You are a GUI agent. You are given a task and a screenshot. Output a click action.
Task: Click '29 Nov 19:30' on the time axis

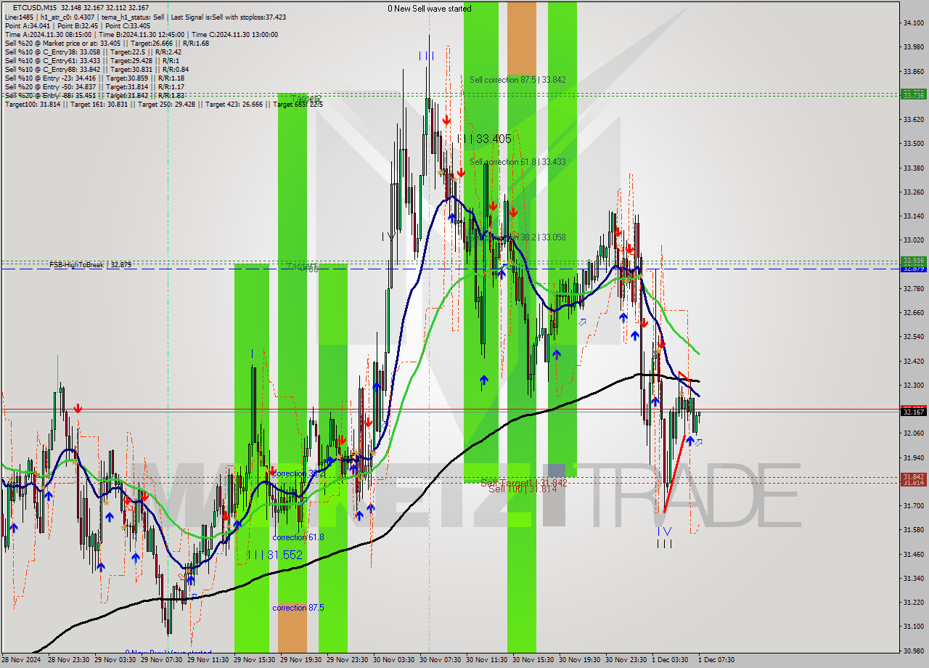click(301, 659)
